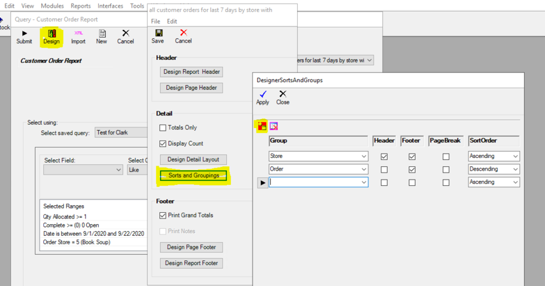This screenshot has width=545, height=286.
Task: Cancel the report design with red X
Action: pos(183,36)
